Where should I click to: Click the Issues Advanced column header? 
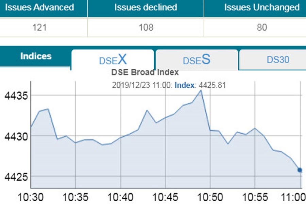tap(39, 7)
